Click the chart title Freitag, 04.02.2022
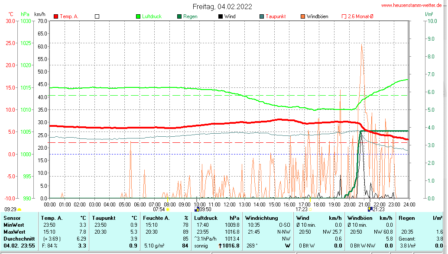 coord(222,6)
